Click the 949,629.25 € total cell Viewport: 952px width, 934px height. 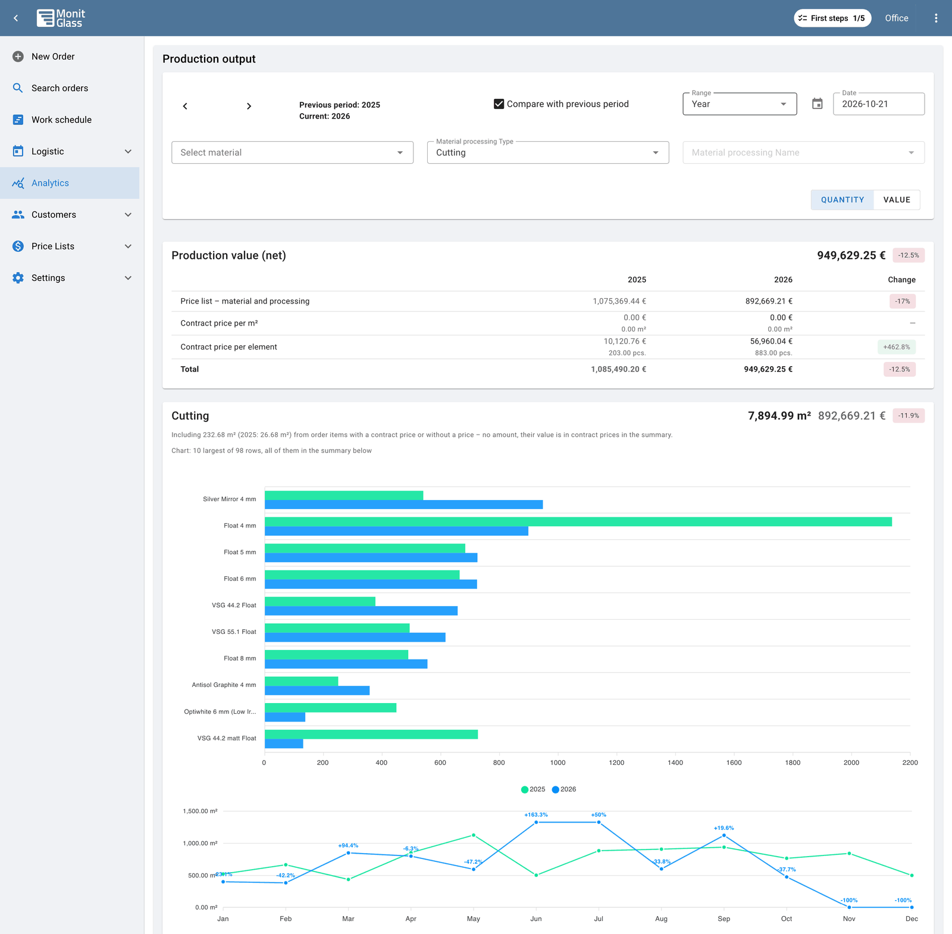click(768, 369)
